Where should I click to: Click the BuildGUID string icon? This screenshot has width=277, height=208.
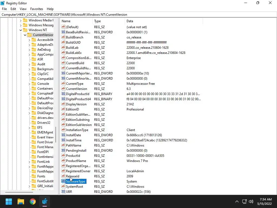point(63,42)
